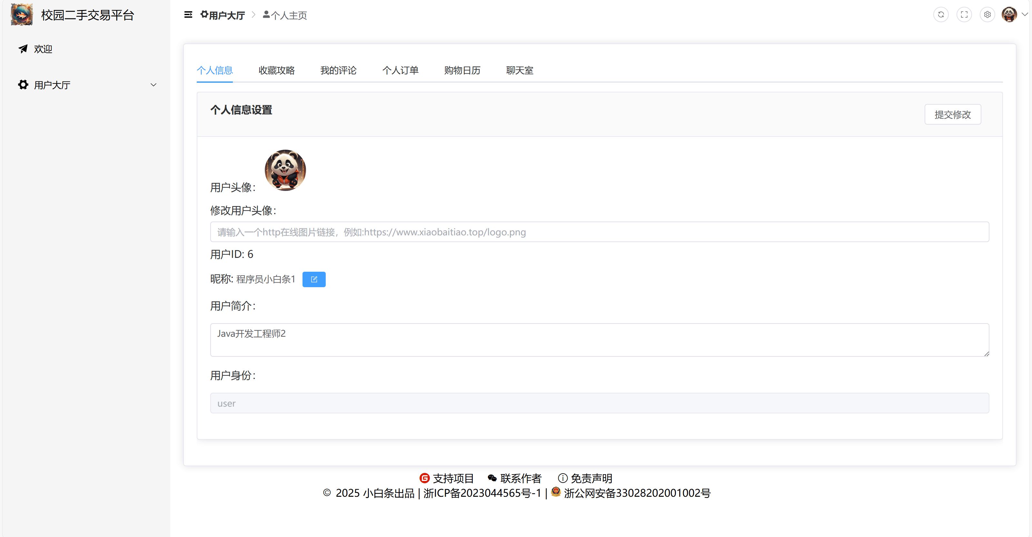The image size is (1032, 537).
Task: Click the nickname edit pencil button
Action: click(314, 279)
